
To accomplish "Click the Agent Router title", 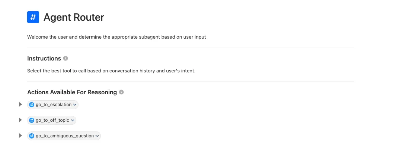I will [74, 17].
